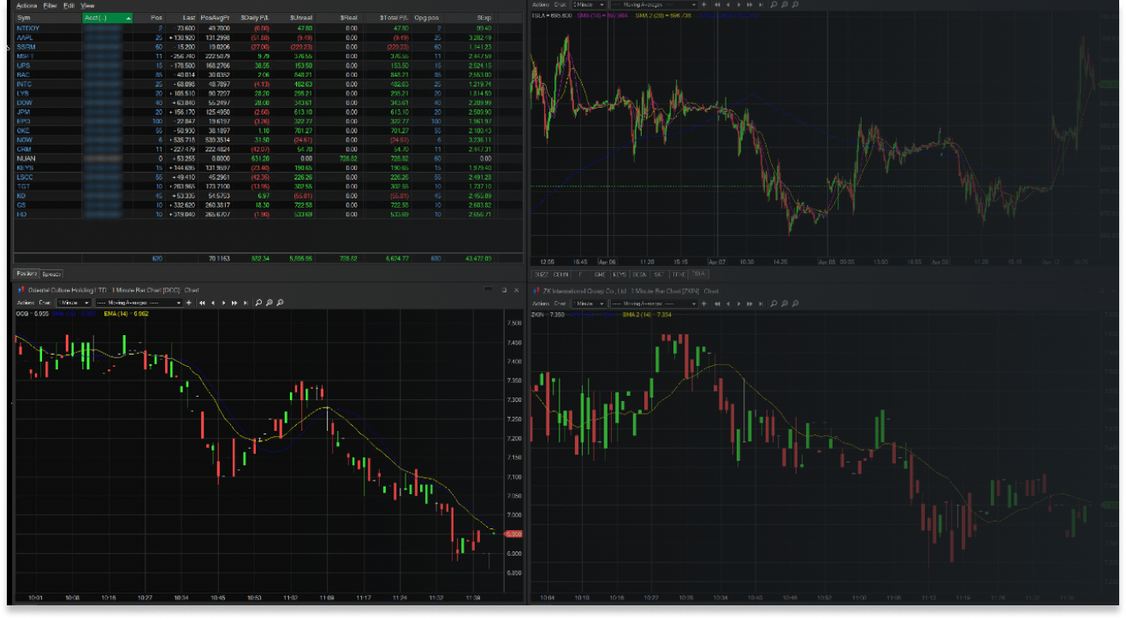Open Moving Averages dropdown in OCG chart

[x=139, y=303]
